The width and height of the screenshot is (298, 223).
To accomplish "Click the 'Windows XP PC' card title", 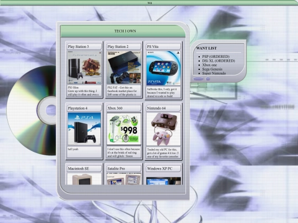I will [x=159, y=168].
